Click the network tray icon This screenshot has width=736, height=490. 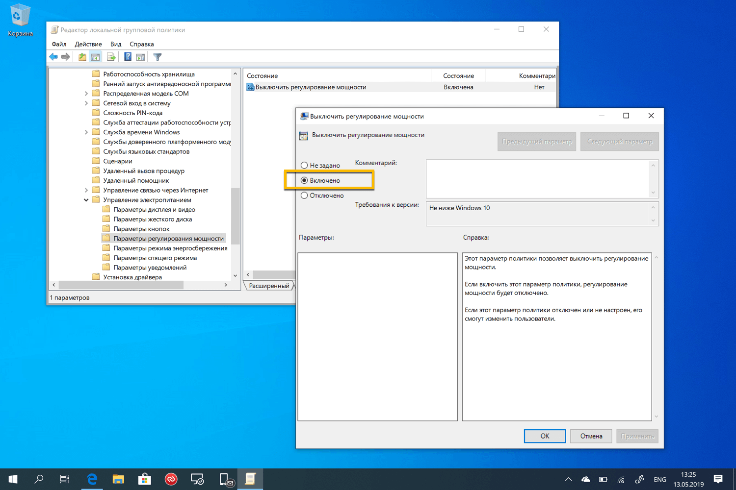click(x=621, y=480)
